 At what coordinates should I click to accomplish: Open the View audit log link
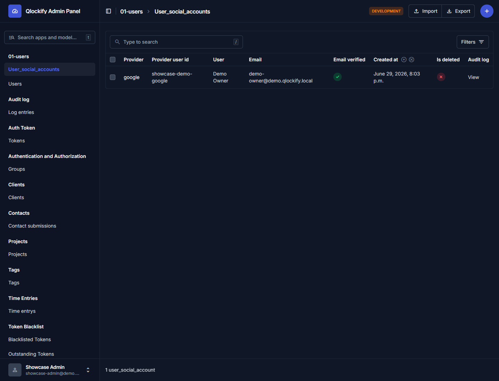pos(473,77)
